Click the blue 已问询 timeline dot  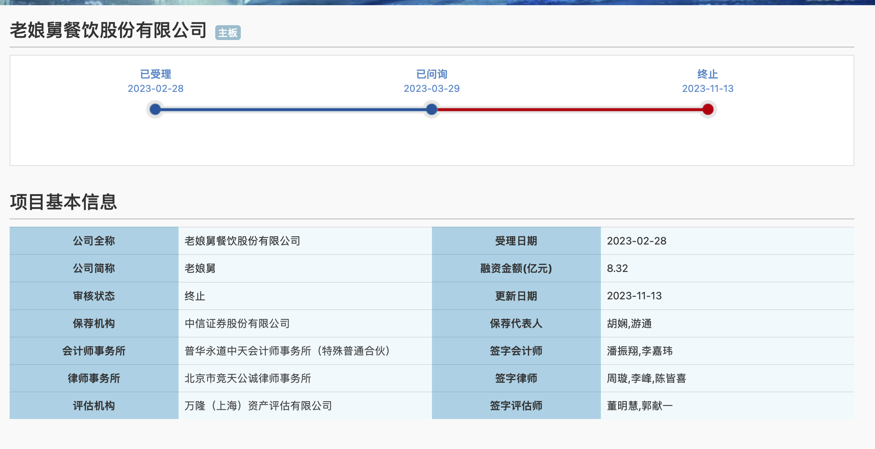(x=431, y=109)
